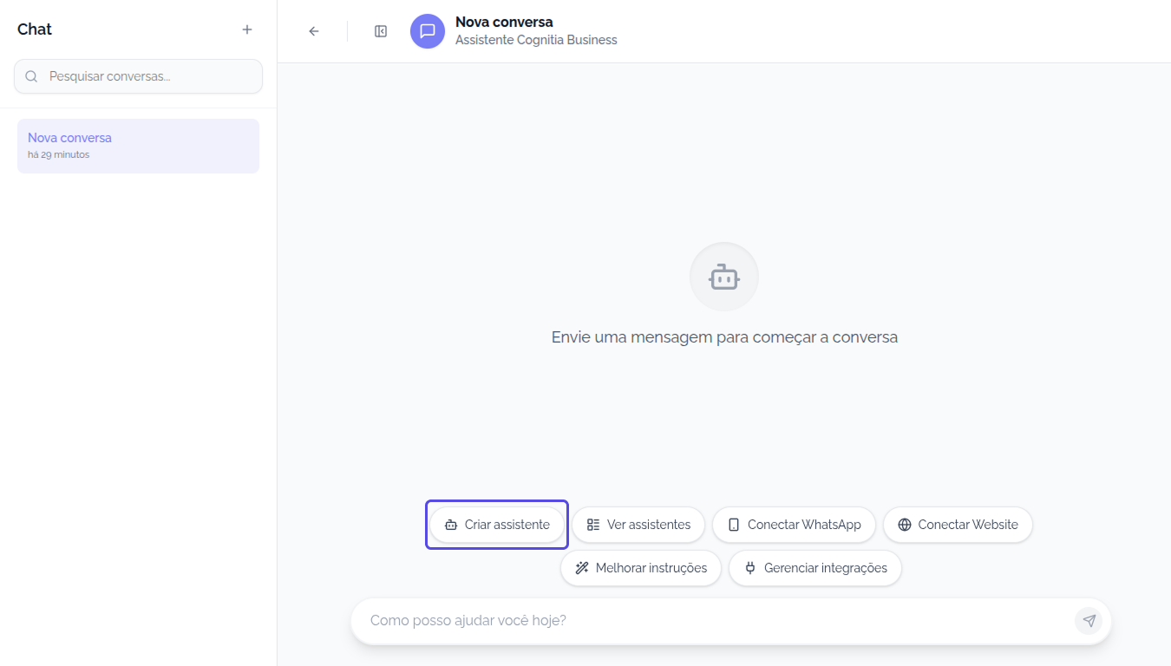1171x666 pixels.
Task: Click the phone icon on Conectar WhatsApp
Action: (734, 525)
